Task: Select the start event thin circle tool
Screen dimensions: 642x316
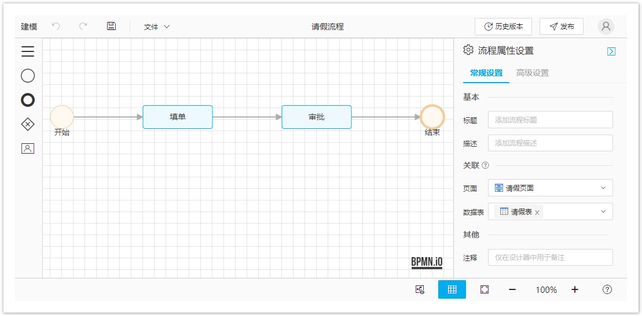Action: coord(28,76)
